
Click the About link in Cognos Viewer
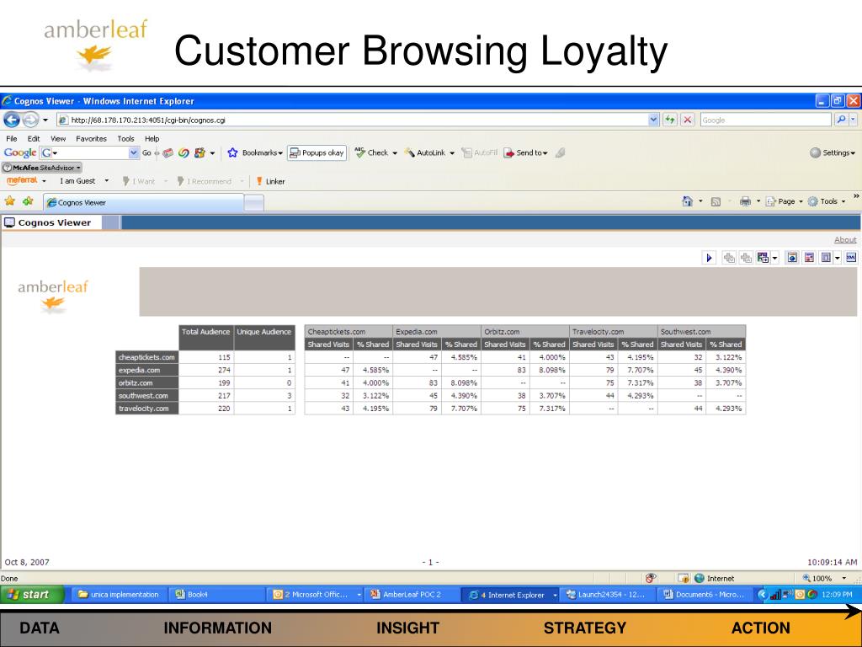(845, 239)
